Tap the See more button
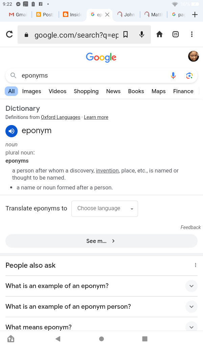This screenshot has height=347, width=203. 101,241
